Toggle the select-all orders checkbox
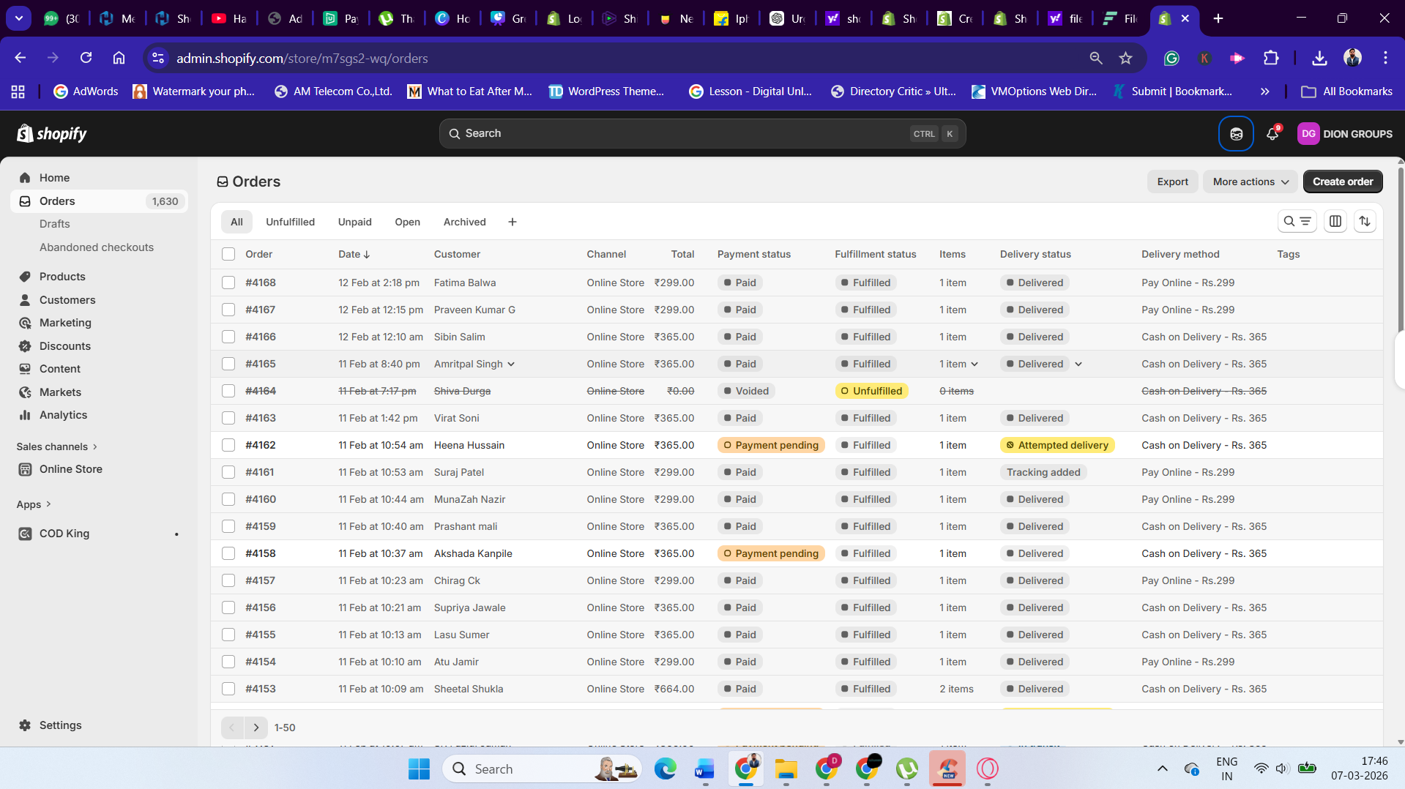Viewport: 1405px width, 789px height. click(228, 254)
